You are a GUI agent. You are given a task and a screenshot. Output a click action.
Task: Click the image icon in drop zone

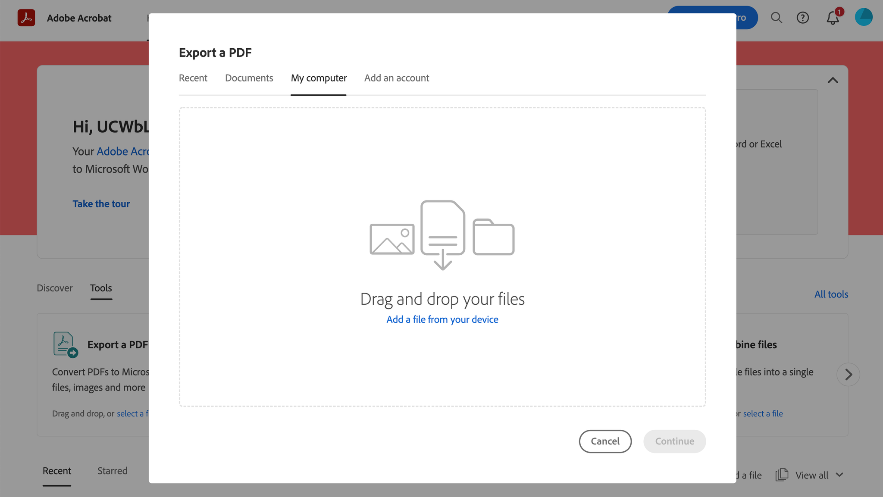[392, 239]
